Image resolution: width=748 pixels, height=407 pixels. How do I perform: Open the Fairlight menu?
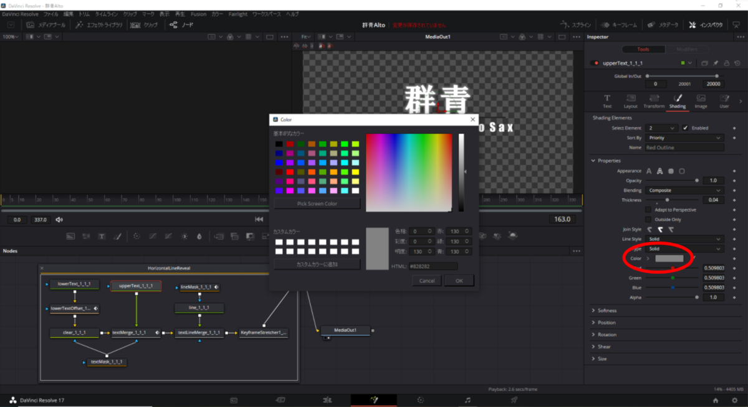pos(237,14)
